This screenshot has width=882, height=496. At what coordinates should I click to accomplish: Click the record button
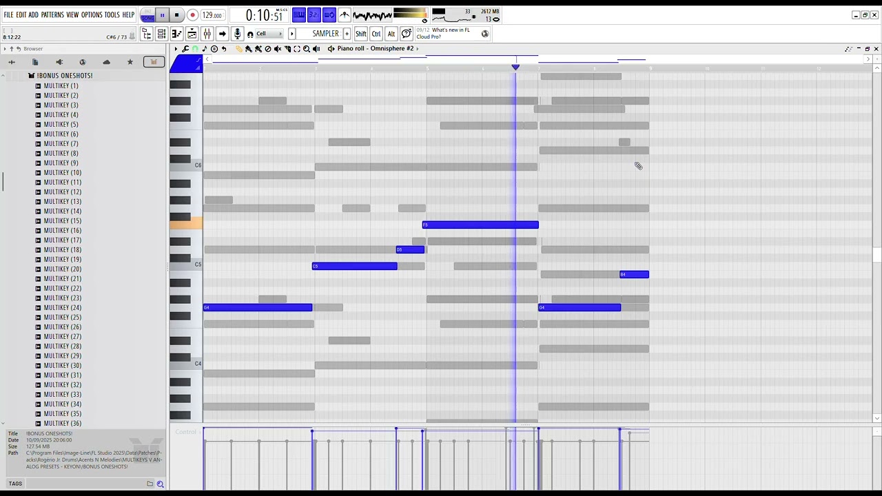pos(193,15)
